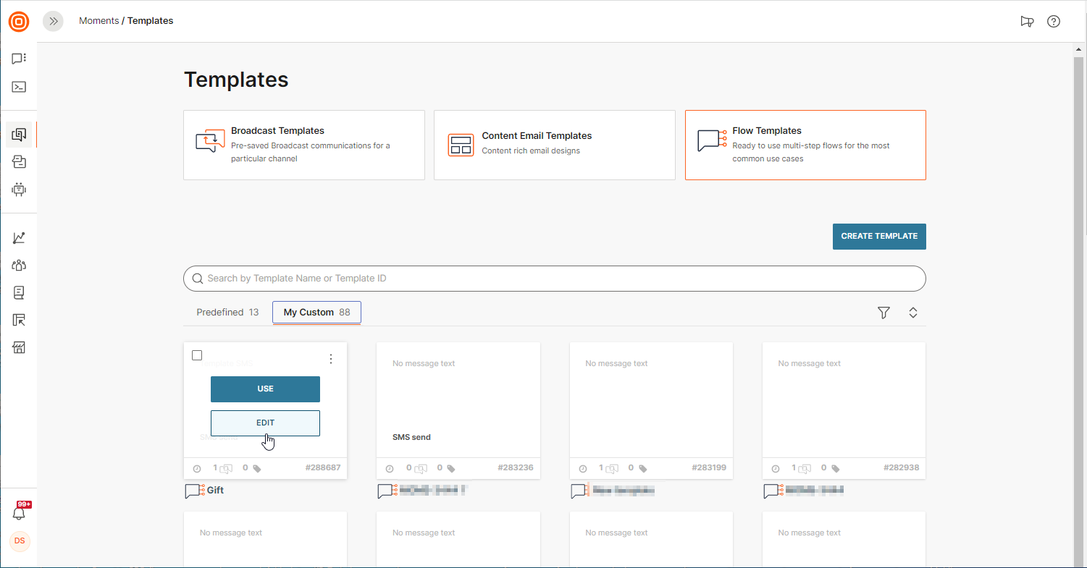Screen dimensions: 1087x568
Task: Click the Infobip logo icon
Action: [19, 22]
